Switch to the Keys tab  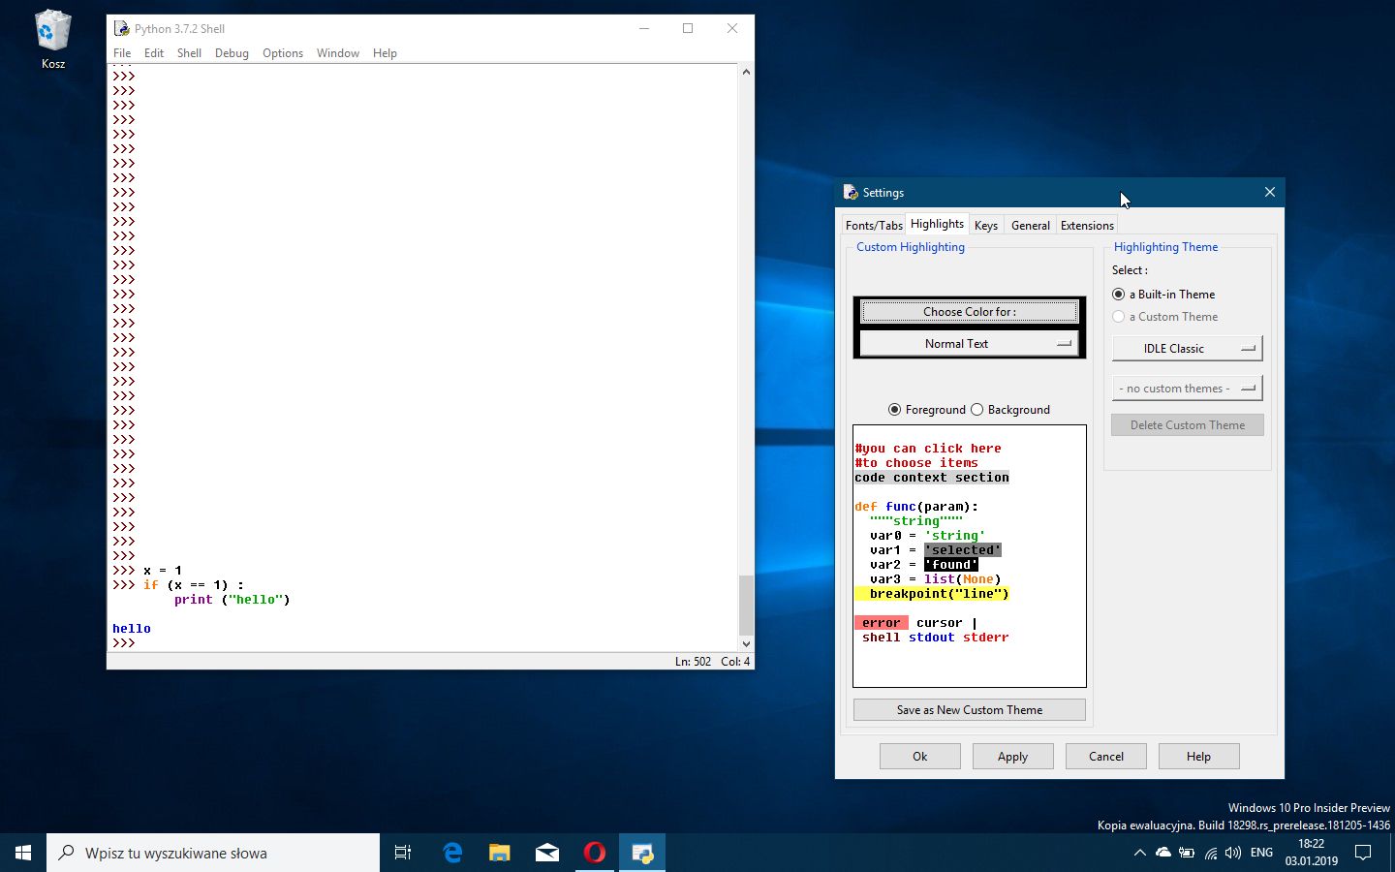(x=986, y=226)
